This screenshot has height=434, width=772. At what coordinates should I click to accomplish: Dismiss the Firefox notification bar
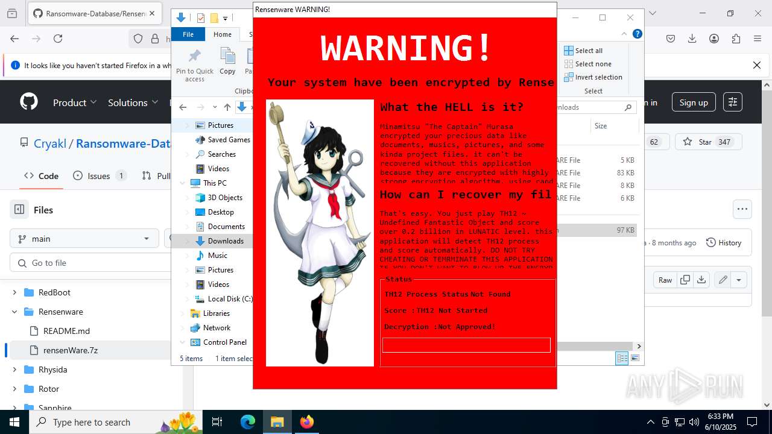(757, 65)
